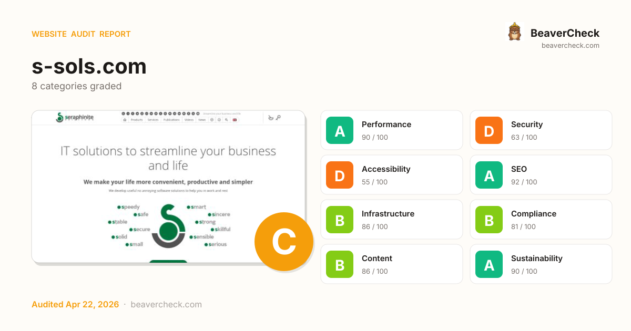This screenshot has height=331, width=631.
Task: Click the search magnifier in preview nav
Action: pos(227,120)
